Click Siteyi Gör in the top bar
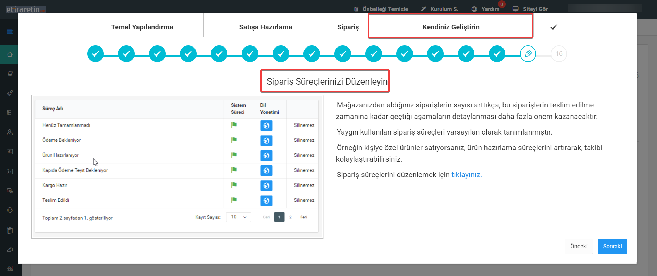 click(x=535, y=9)
